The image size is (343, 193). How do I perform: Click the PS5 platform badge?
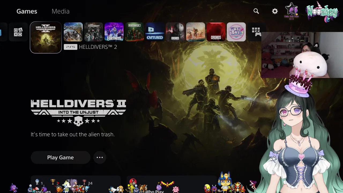70,47
